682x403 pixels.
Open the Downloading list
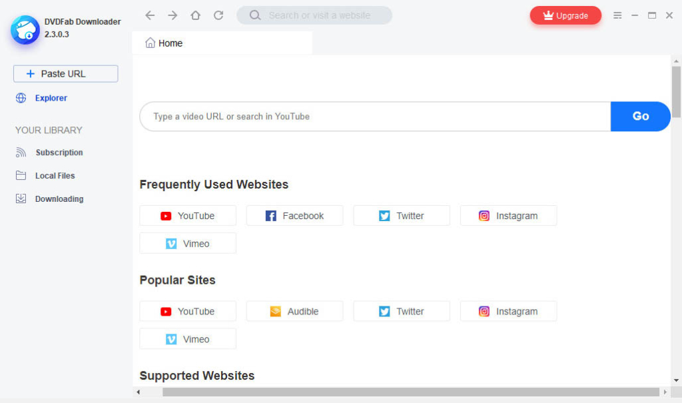pyautogui.click(x=59, y=199)
